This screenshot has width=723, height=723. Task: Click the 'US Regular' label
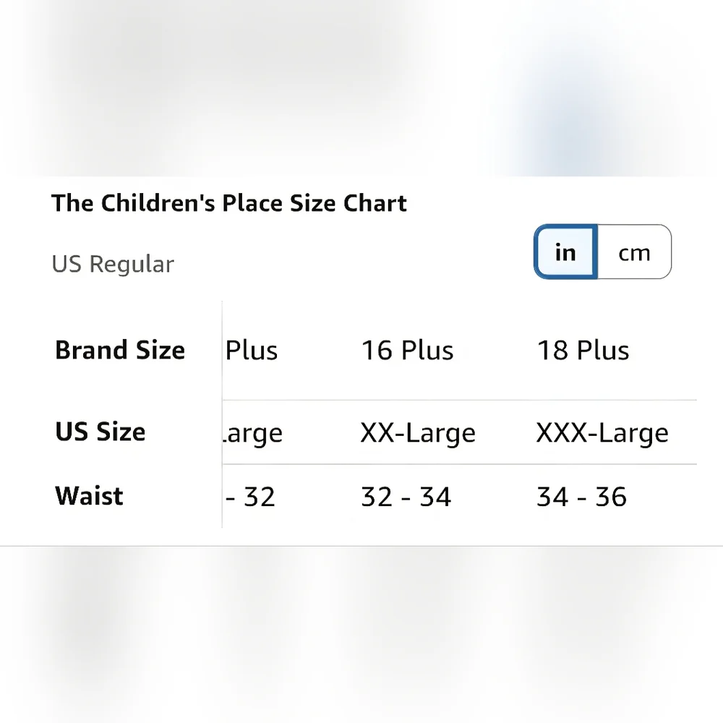click(x=113, y=264)
